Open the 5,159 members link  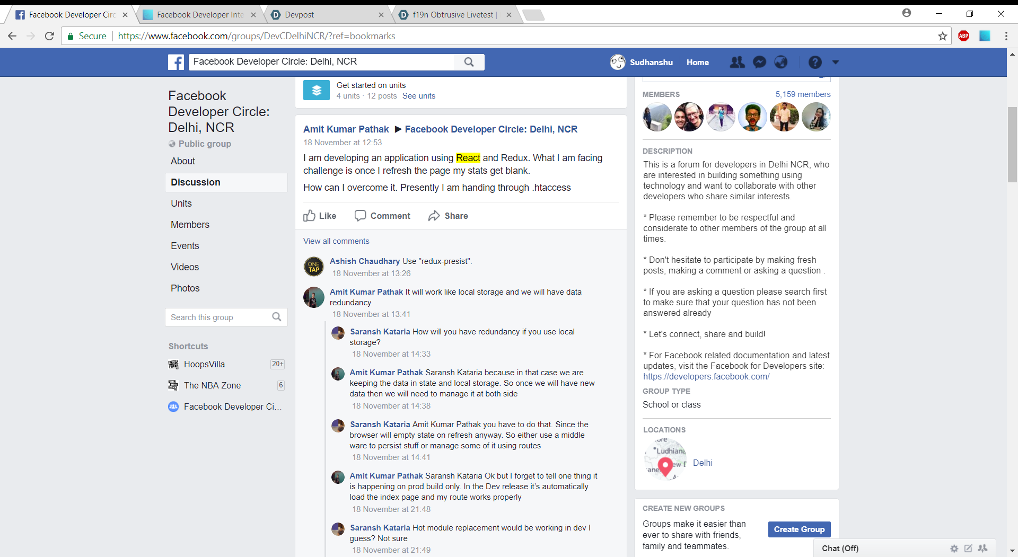(x=803, y=94)
